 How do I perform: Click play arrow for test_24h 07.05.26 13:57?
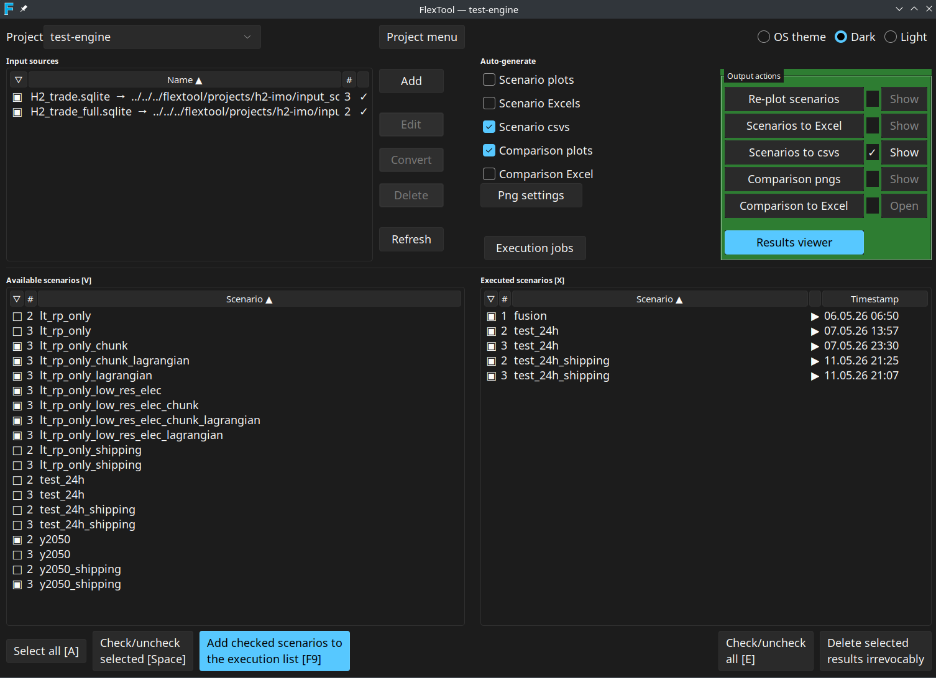pos(815,332)
